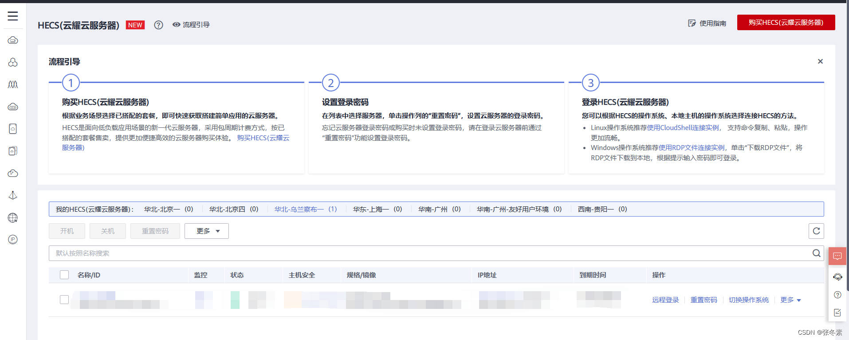The height and width of the screenshot is (340, 849).
Task: Open the IP address sidebar icon
Action: pyautogui.click(x=13, y=240)
